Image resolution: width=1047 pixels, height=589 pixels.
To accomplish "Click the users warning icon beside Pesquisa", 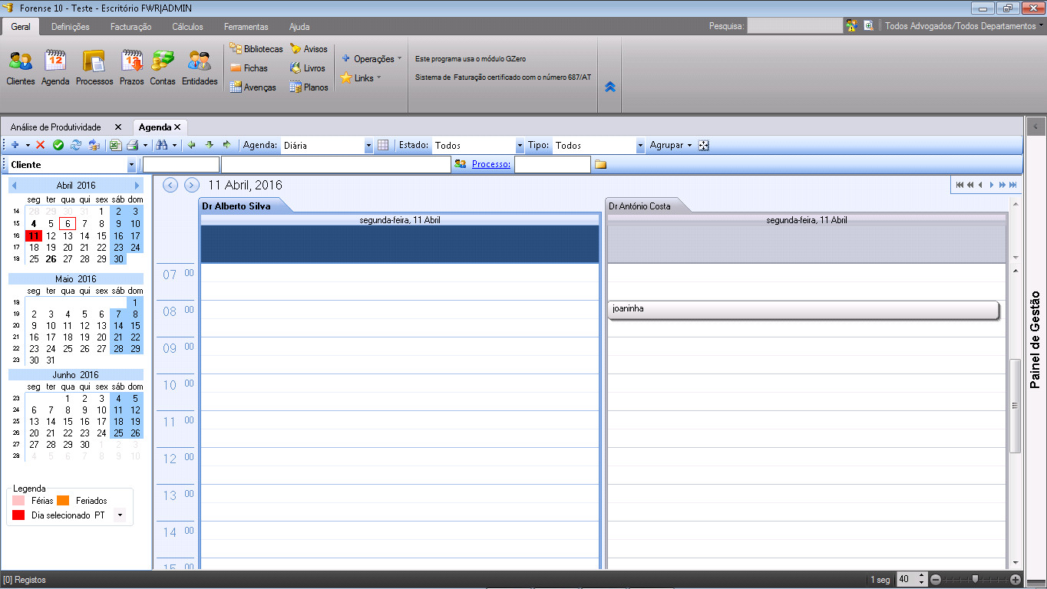I will 852,25.
